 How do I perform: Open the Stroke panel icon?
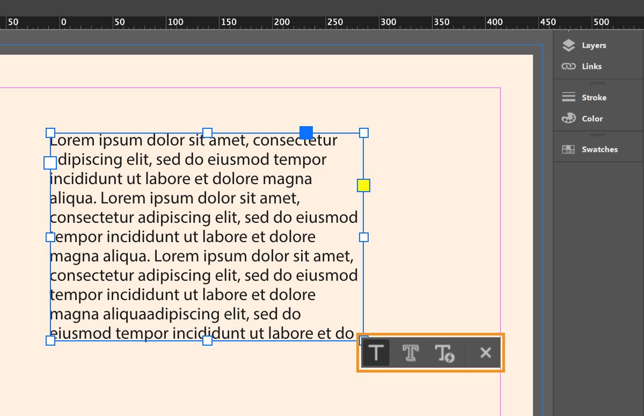point(568,97)
